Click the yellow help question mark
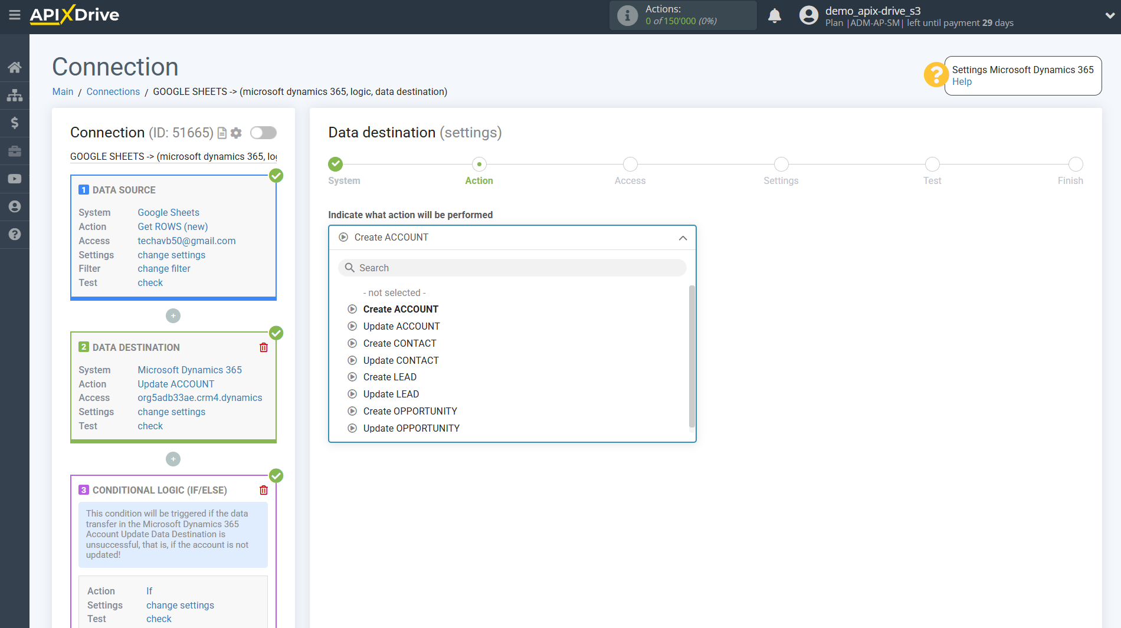The height and width of the screenshot is (628, 1121). point(936,75)
